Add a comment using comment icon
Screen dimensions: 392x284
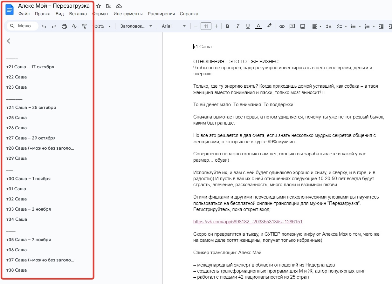(292, 26)
